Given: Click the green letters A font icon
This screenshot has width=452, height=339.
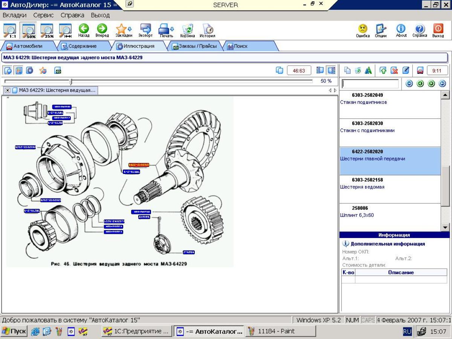Looking at the screenshot, I should tap(368, 70).
